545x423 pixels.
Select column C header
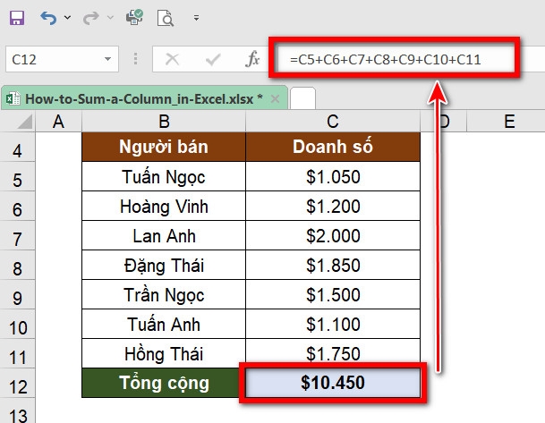click(x=333, y=122)
